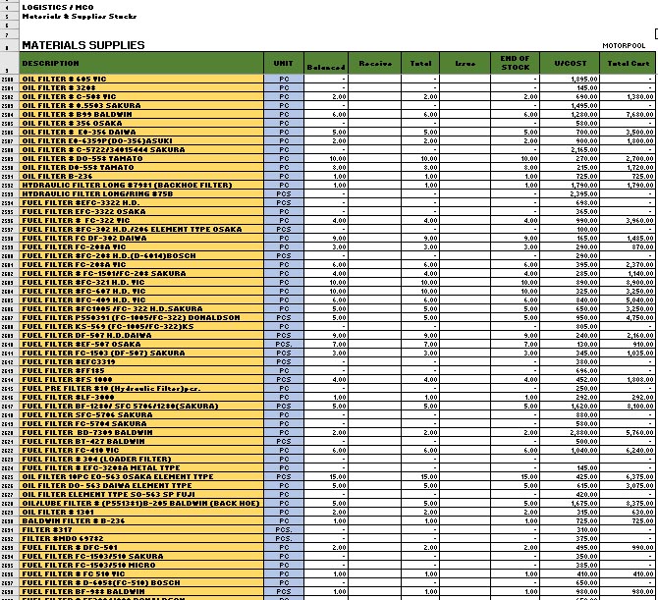
Task: Select the BALDWIN FILTER # B-236 cell
Action: [x=141, y=520]
